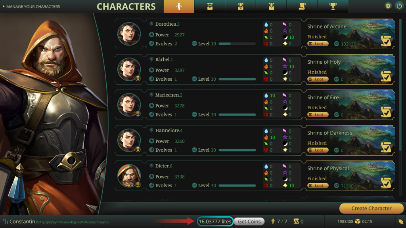Switch to the scroll quests tab
Image resolution: width=406 pixels, height=228 pixels.
(x=302, y=6)
